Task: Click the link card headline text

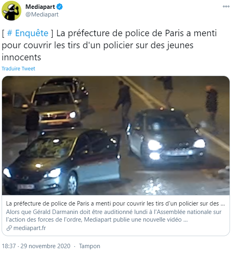Action: [115, 204]
